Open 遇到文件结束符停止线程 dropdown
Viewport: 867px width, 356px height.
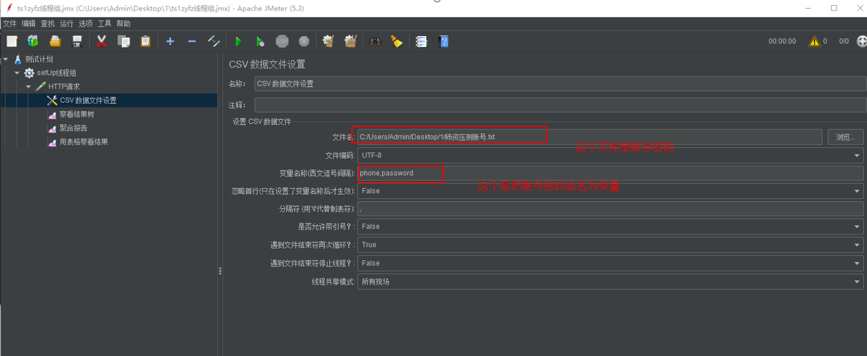[611, 263]
